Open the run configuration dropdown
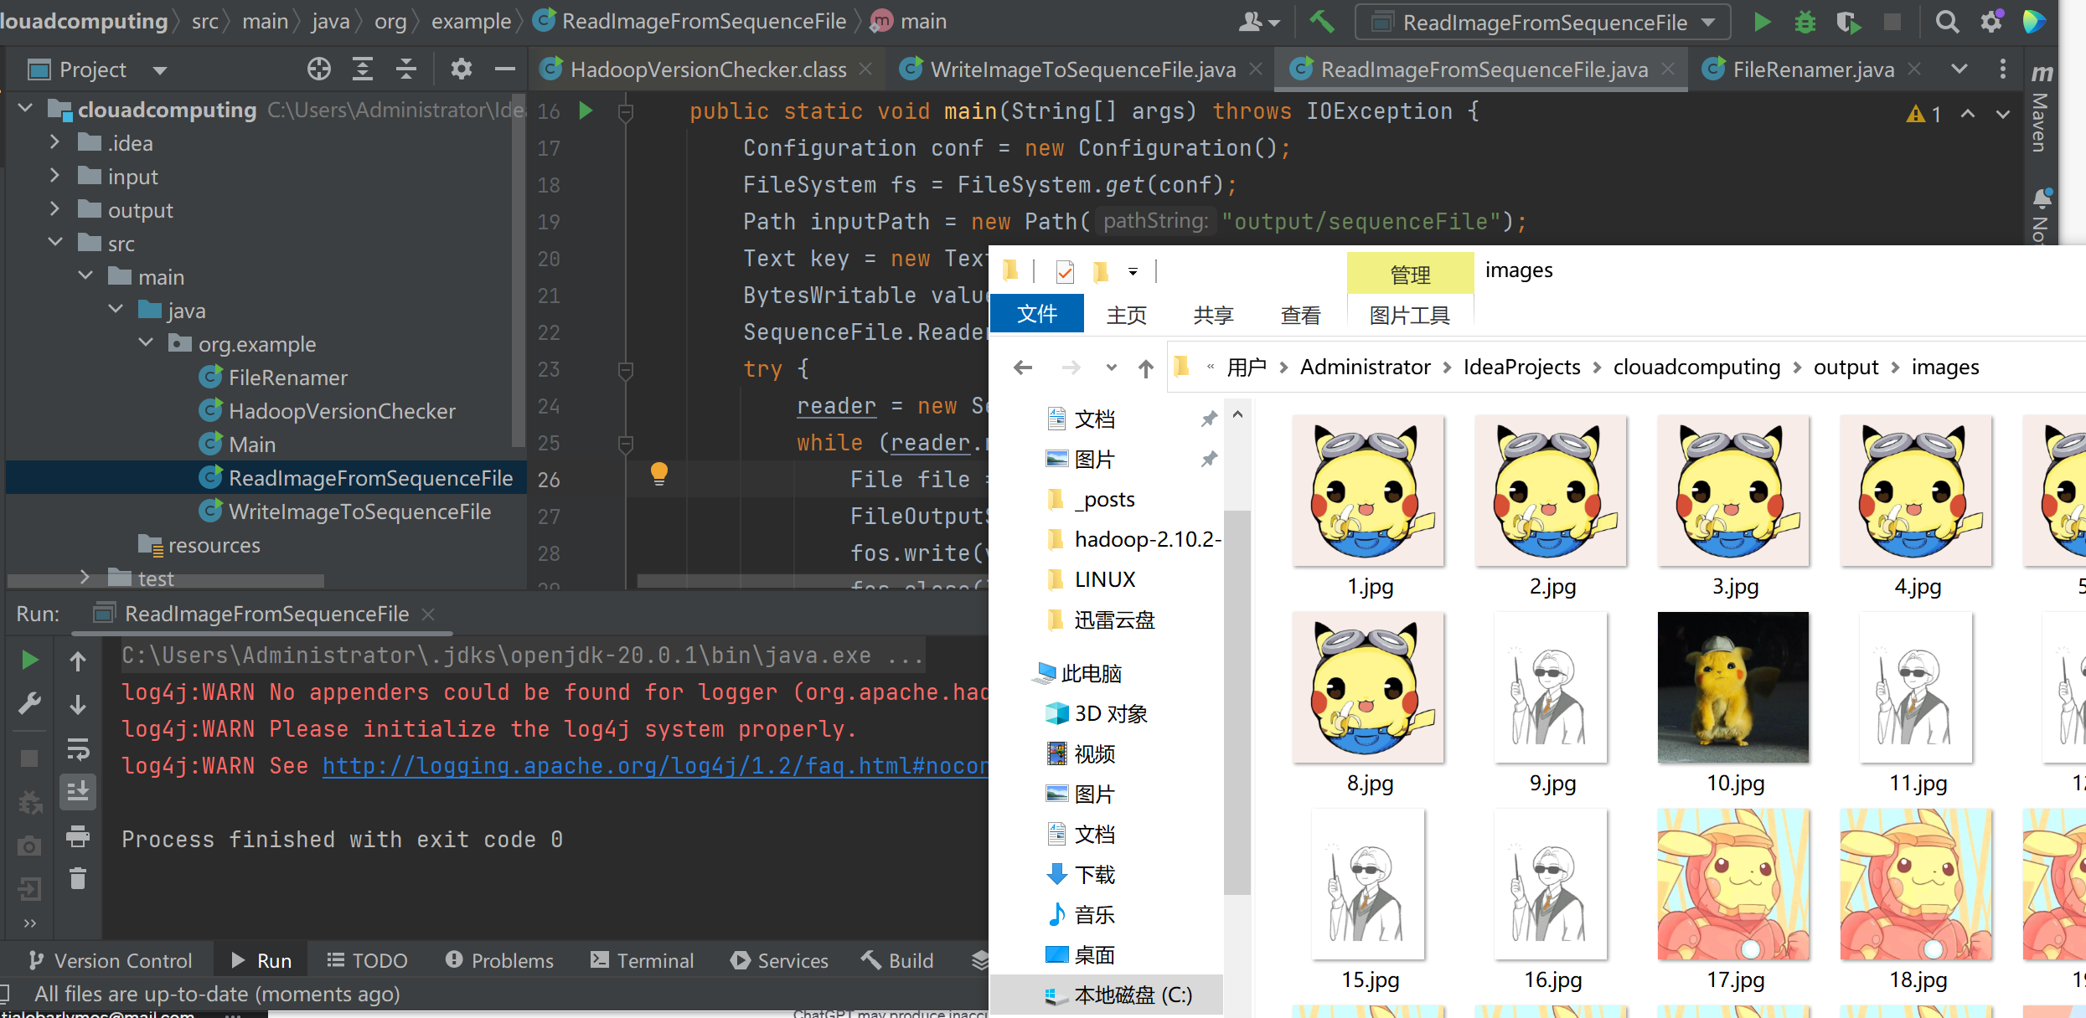2086x1018 pixels. point(1543,23)
